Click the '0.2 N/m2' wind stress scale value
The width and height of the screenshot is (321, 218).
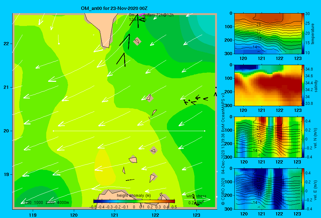click(196, 203)
